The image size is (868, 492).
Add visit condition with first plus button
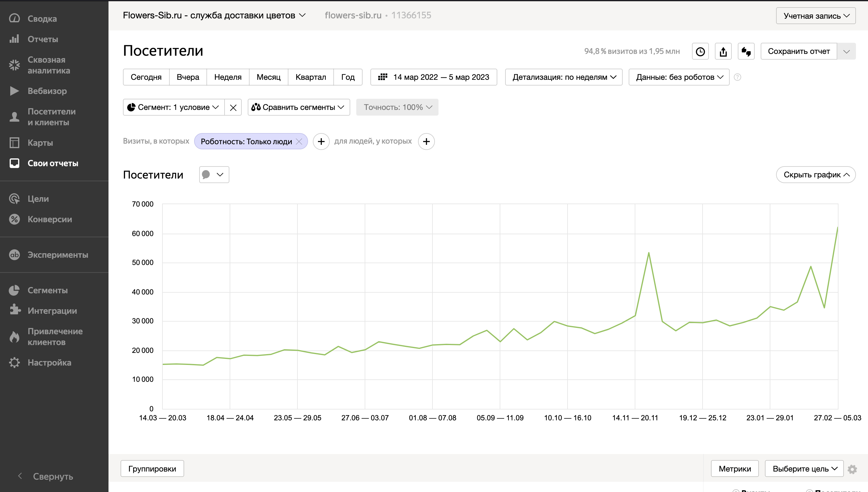pyautogui.click(x=321, y=141)
